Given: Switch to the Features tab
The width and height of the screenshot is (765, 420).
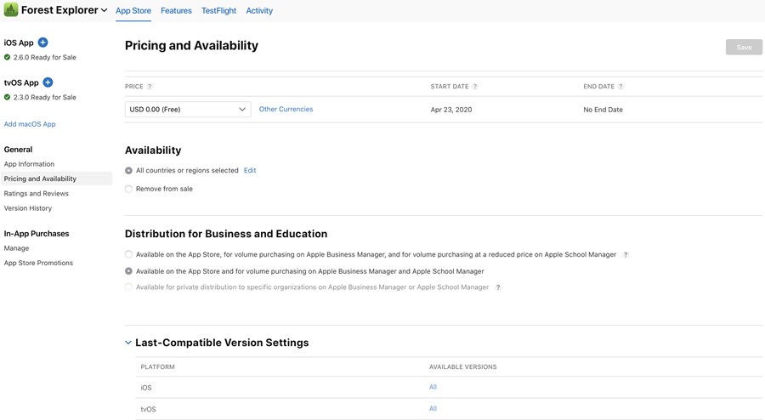Looking at the screenshot, I should coord(176,11).
